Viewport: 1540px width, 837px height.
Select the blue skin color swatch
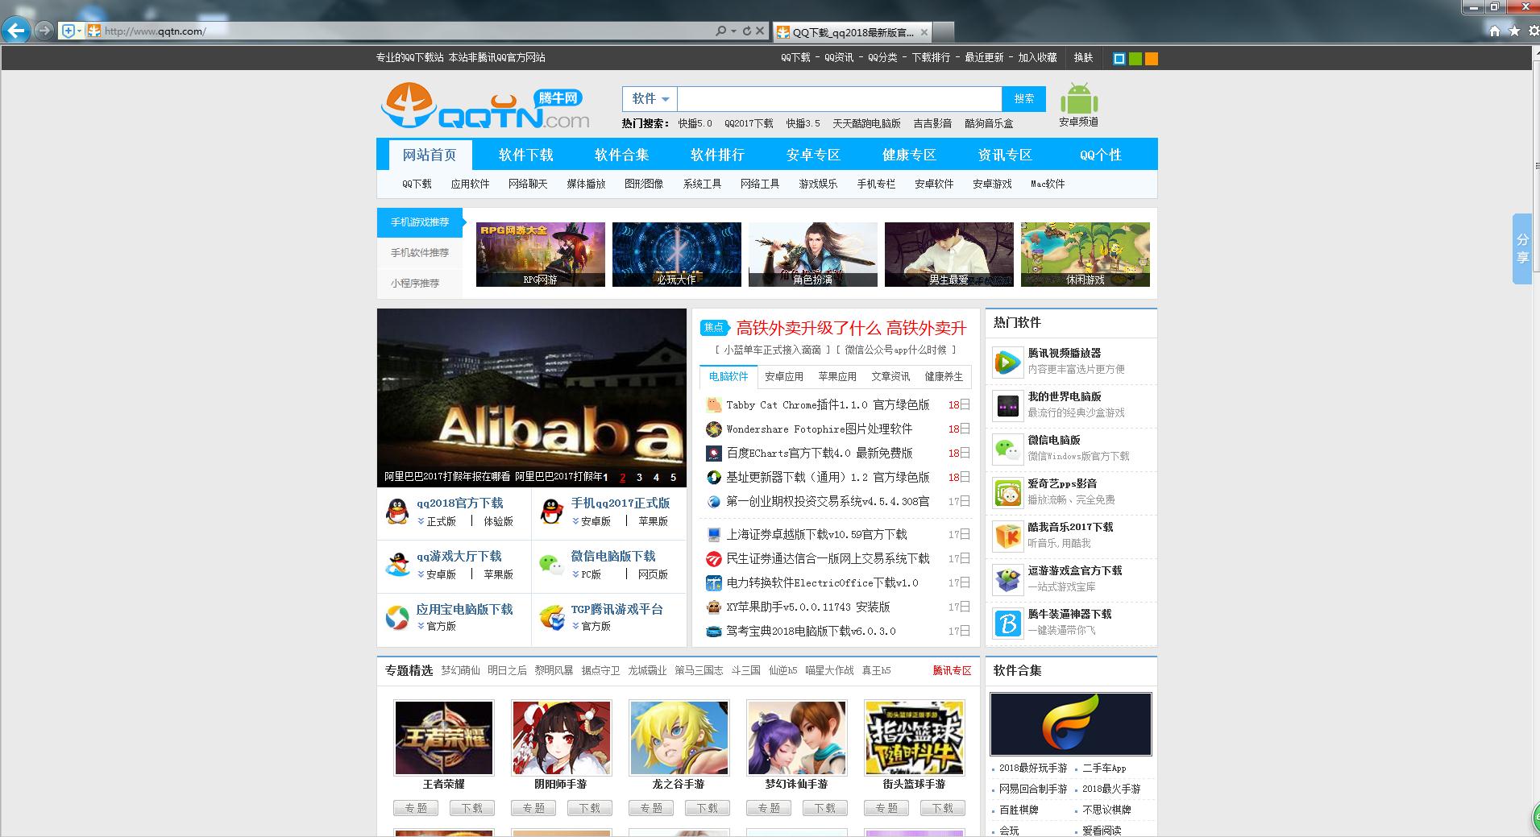pos(1119,59)
